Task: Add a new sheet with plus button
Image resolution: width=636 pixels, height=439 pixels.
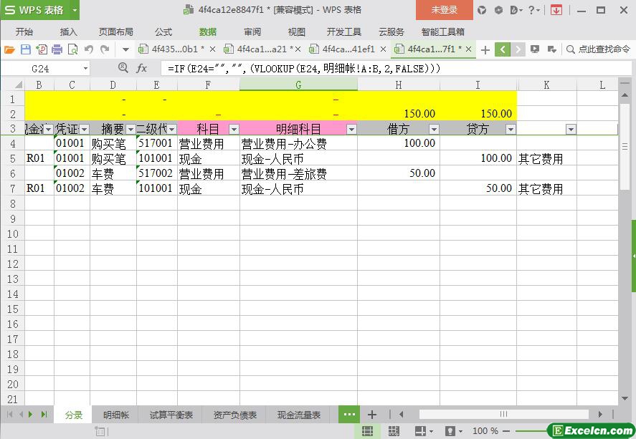Action: pyautogui.click(x=372, y=415)
